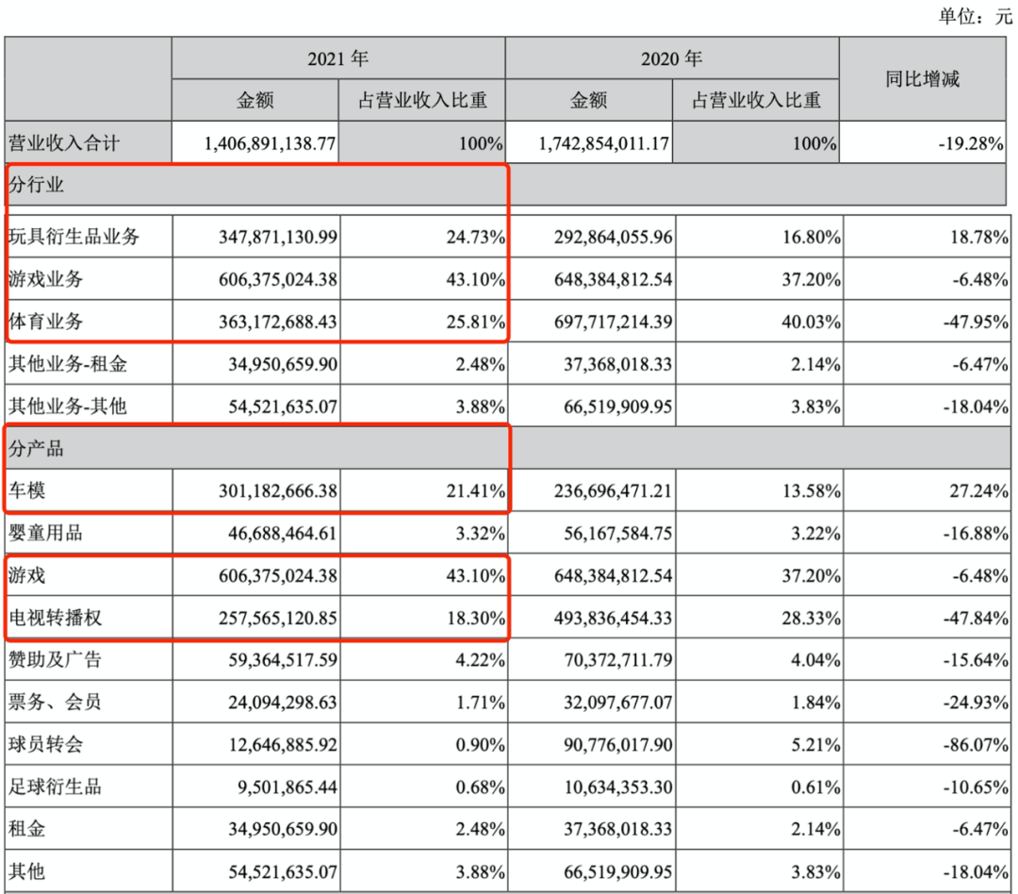Click the '分行业' section heading
The image size is (1018, 894).
coord(37,185)
